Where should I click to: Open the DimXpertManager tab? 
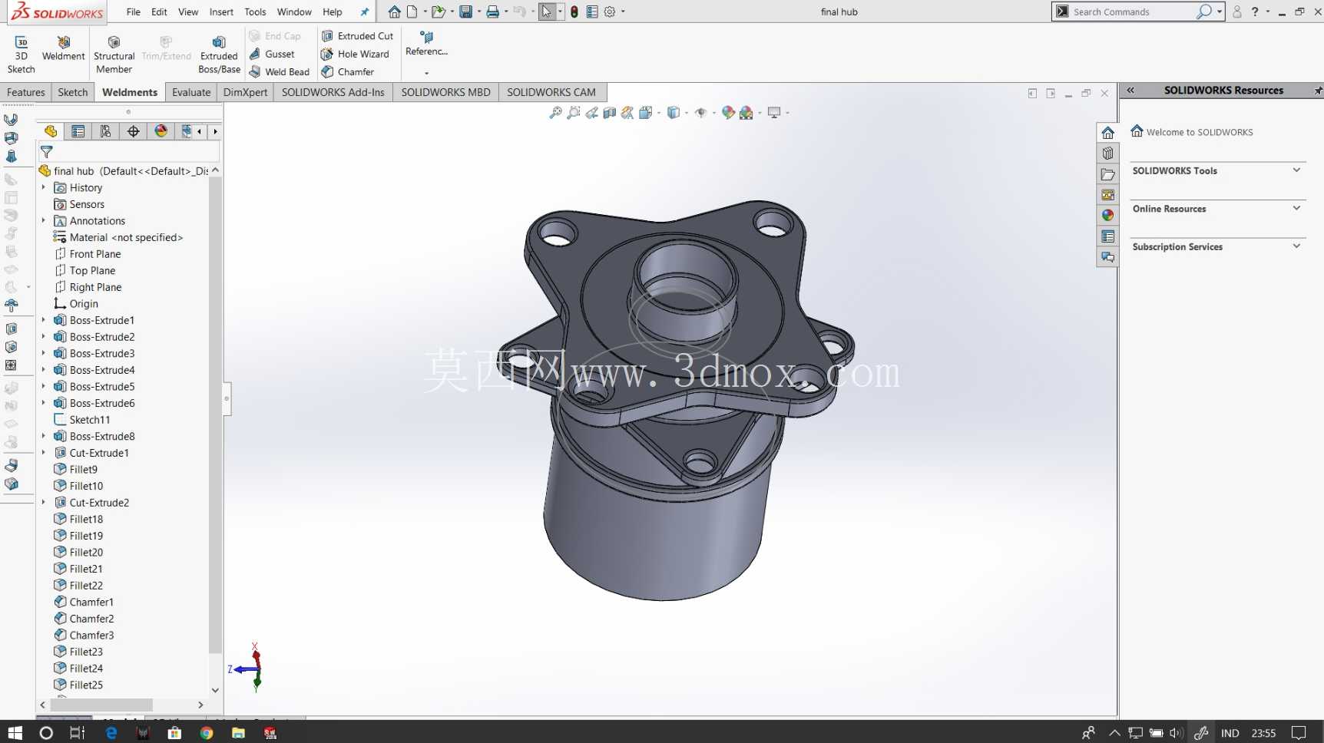(133, 131)
